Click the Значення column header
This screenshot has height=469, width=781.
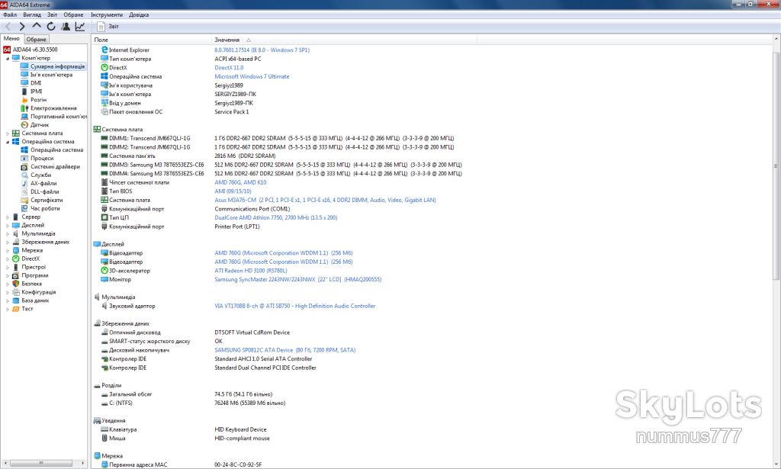(x=344, y=40)
